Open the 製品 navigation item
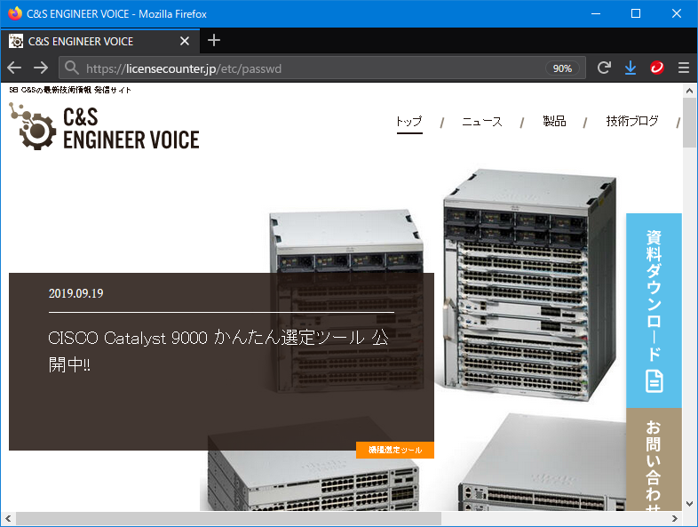 554,121
